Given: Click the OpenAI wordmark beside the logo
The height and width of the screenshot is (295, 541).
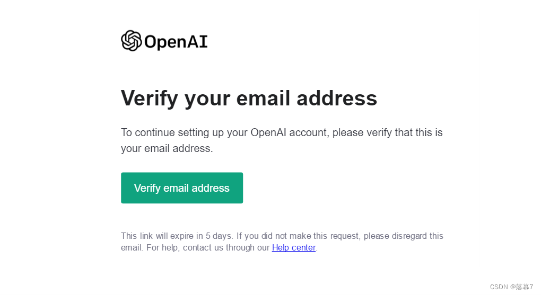Looking at the screenshot, I should tap(176, 42).
